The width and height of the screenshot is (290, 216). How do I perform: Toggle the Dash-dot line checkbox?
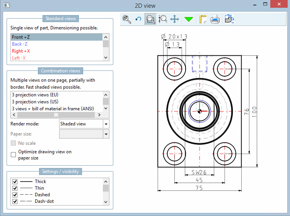coord(15,201)
